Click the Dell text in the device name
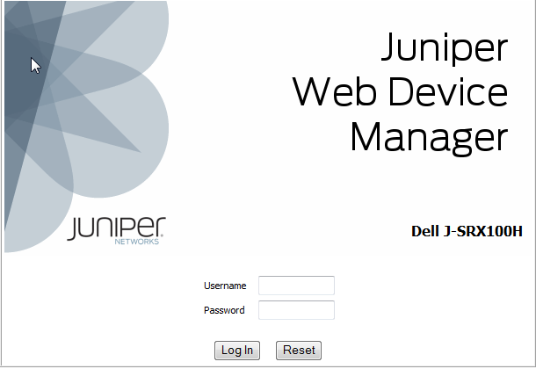Image resolution: width=536 pixels, height=369 pixels. pos(428,232)
